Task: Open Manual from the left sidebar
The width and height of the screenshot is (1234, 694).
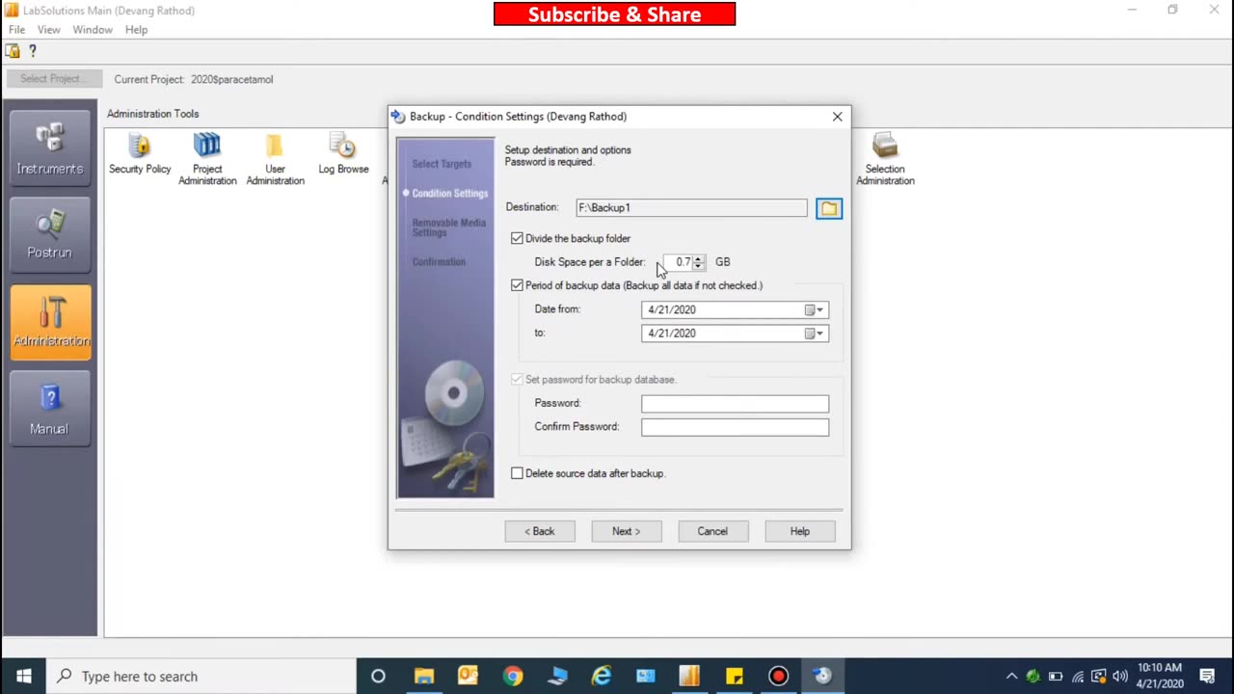Action: (x=49, y=409)
